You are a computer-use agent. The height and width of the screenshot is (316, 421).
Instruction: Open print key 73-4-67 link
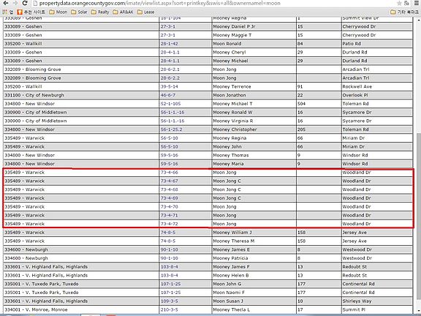[x=169, y=181]
